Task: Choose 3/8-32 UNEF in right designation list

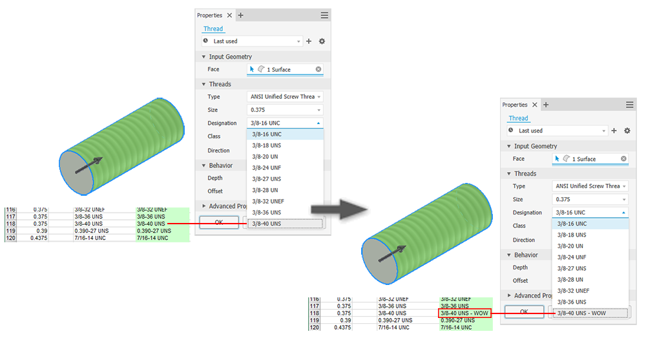Action: 590,291
